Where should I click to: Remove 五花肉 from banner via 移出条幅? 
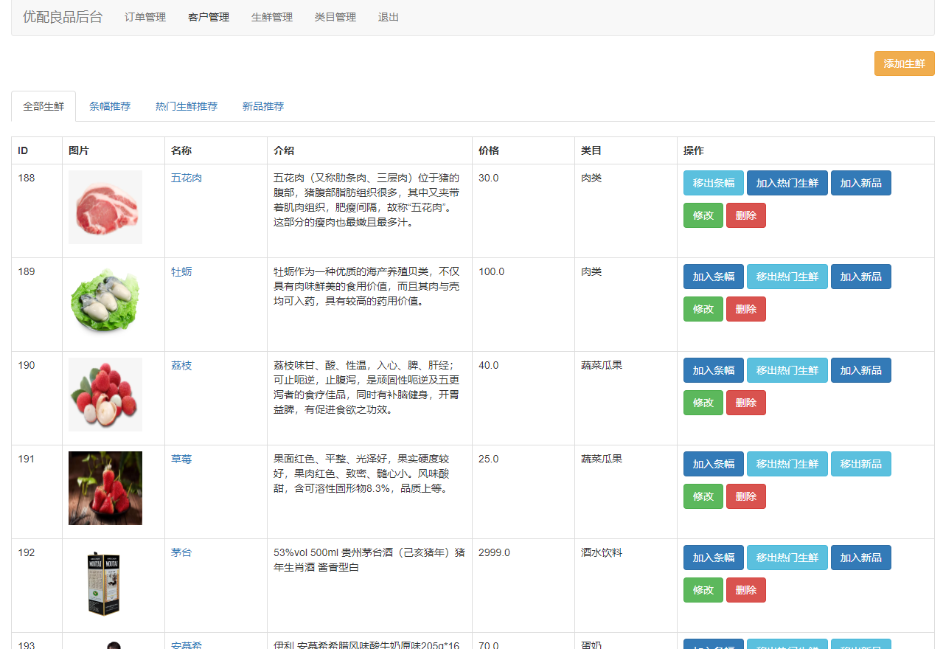713,182
